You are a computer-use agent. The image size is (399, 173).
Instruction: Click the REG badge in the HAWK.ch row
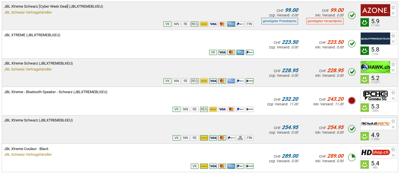tap(195, 81)
